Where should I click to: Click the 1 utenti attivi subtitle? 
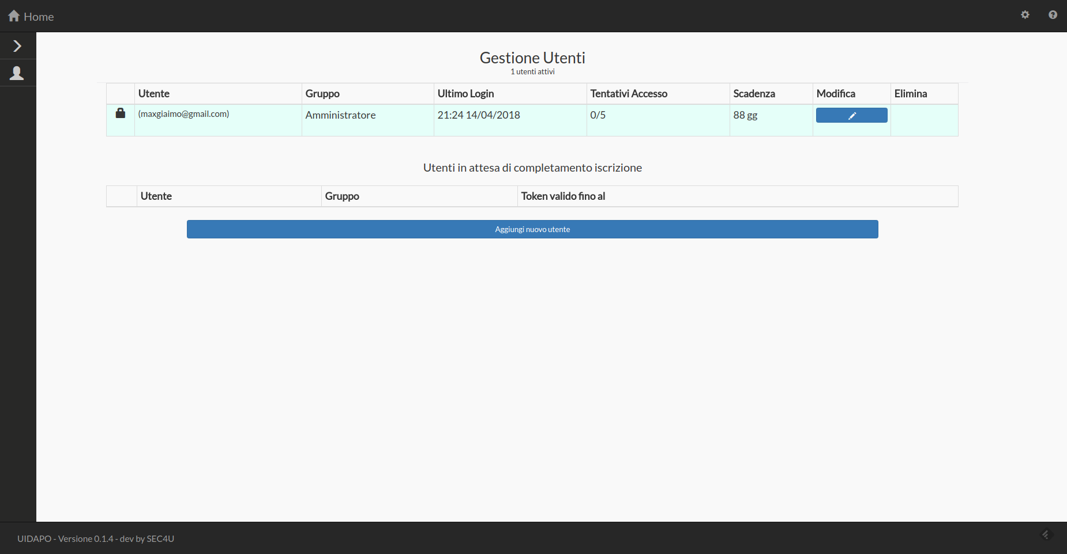[x=532, y=72]
